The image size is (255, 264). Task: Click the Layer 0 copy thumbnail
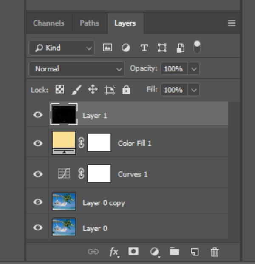(64, 201)
